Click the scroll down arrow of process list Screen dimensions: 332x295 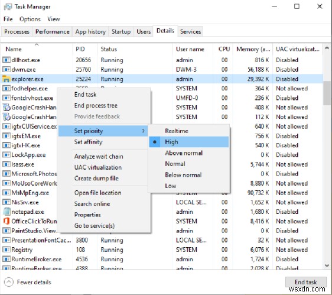pos(327,265)
